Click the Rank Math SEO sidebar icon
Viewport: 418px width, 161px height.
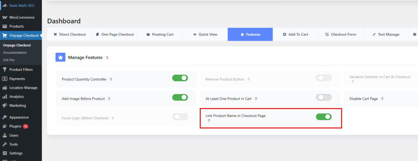[4, 5]
